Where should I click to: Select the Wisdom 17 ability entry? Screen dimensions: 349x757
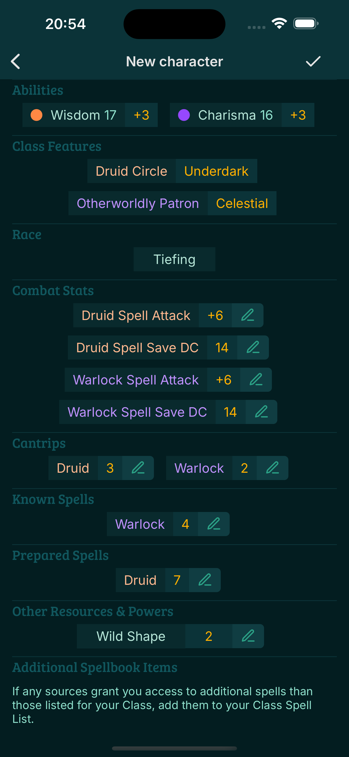point(83,115)
